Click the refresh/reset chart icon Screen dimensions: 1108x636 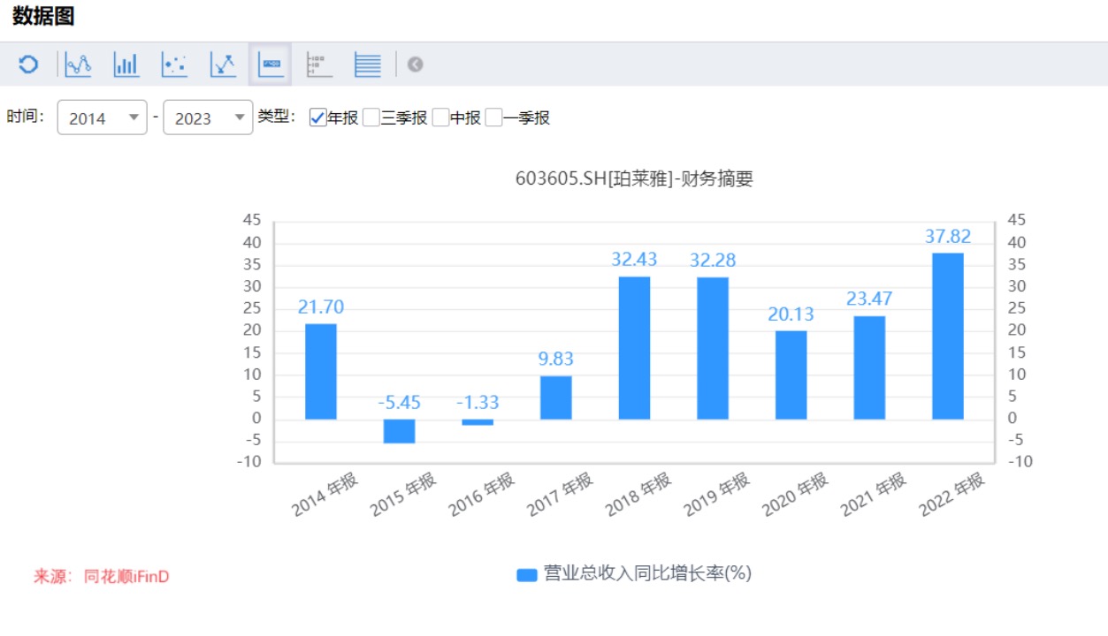click(28, 64)
